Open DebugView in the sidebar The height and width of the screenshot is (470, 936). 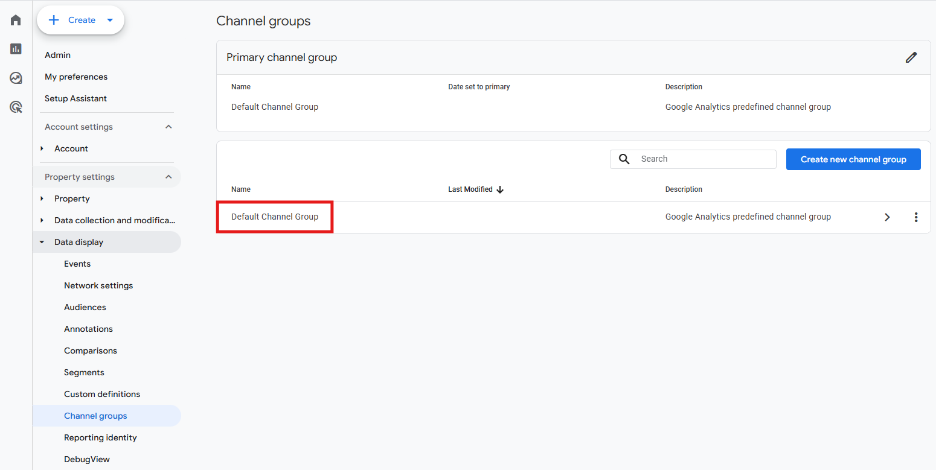pyautogui.click(x=87, y=459)
